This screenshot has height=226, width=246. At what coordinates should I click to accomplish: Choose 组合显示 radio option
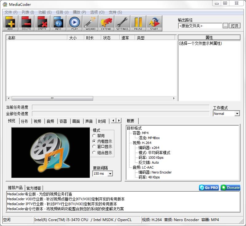(94, 152)
